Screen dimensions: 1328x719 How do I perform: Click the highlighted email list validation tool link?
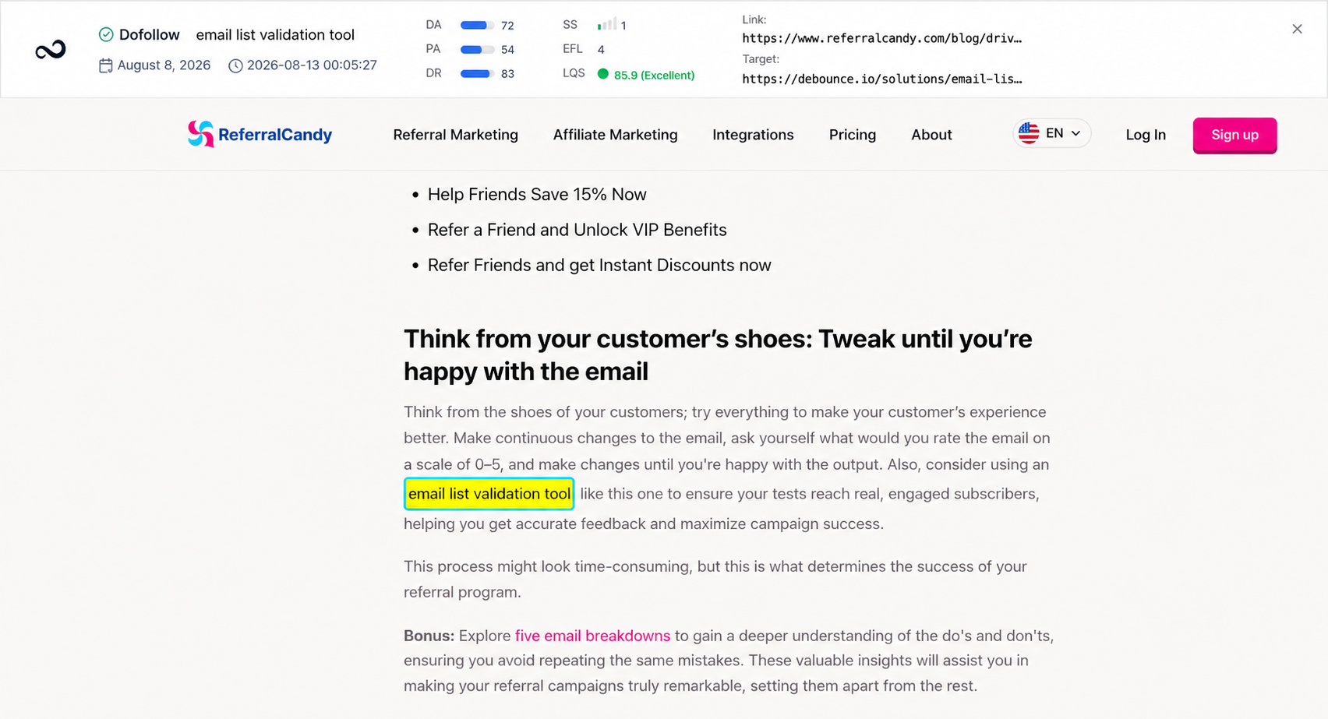[x=489, y=494]
